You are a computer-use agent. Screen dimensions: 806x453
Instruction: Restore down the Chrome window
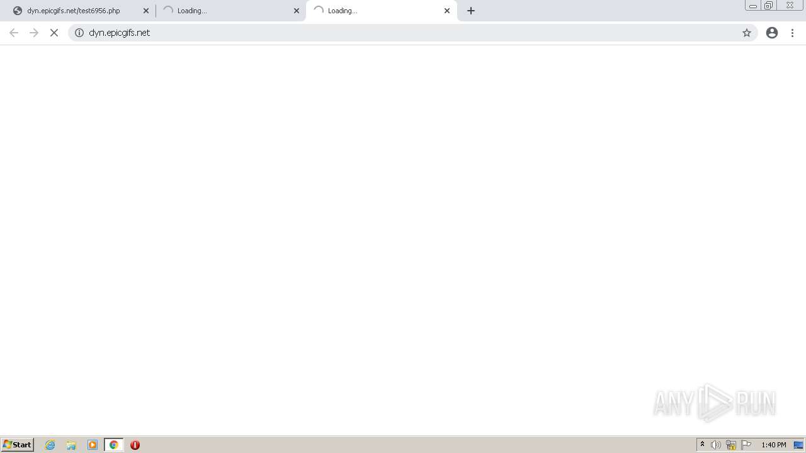tap(769, 6)
